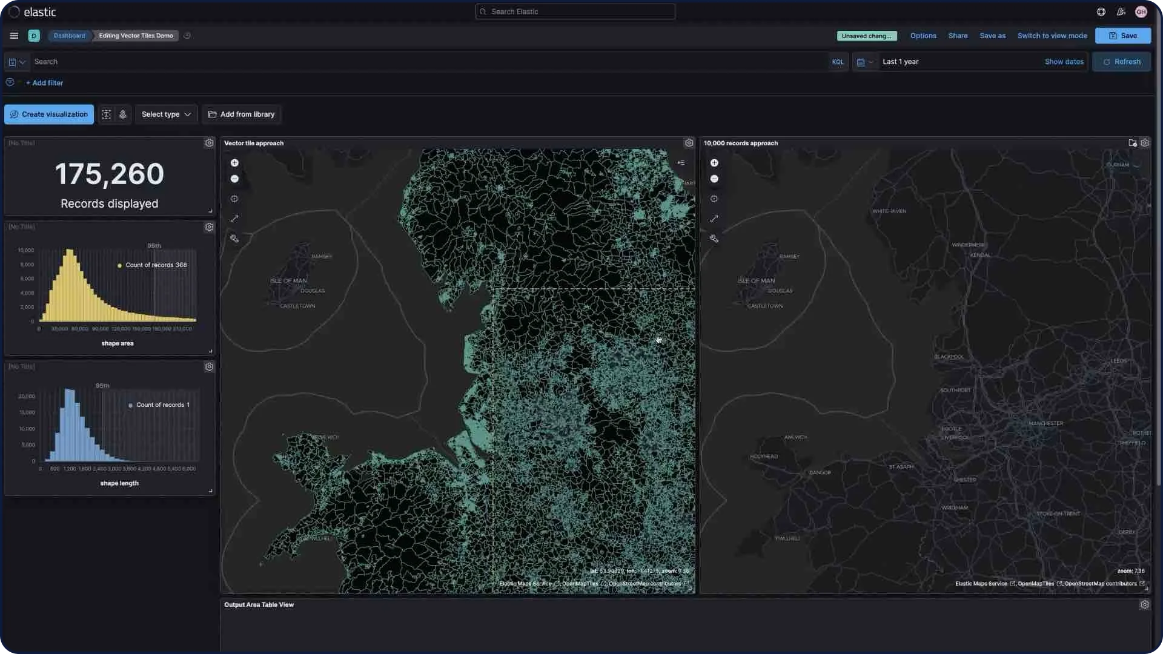Click inside the Search Elastic field
The height and width of the screenshot is (654, 1163).
click(x=574, y=12)
